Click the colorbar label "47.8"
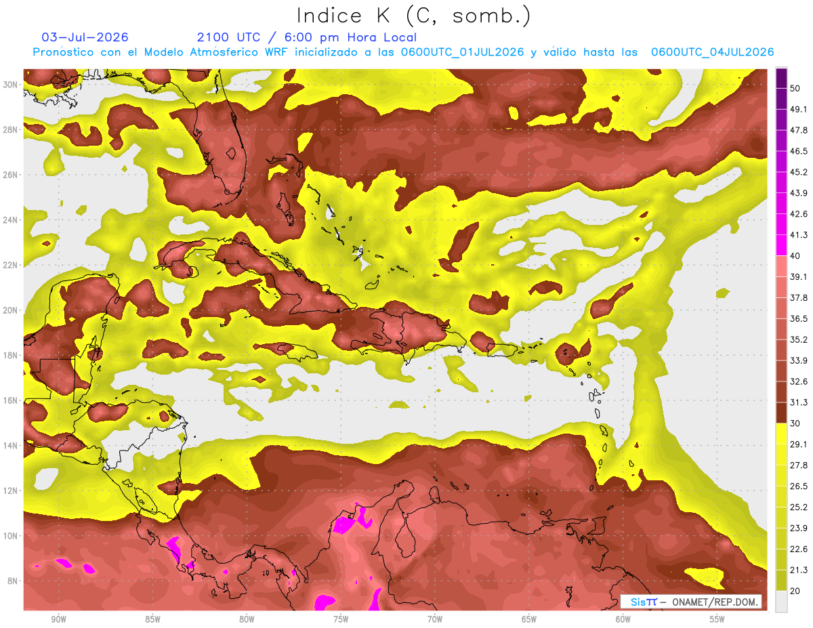The height and width of the screenshot is (628, 813). [799, 129]
